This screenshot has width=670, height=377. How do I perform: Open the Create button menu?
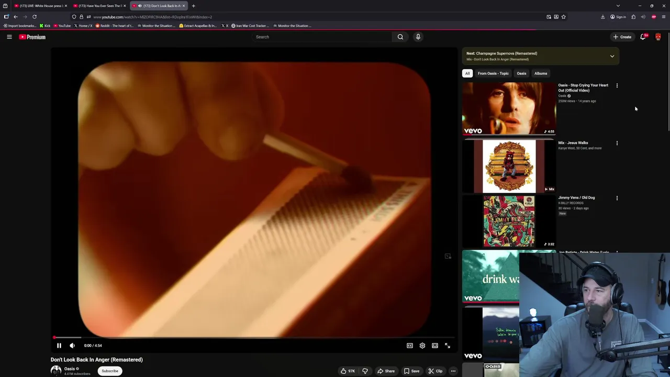click(x=623, y=37)
